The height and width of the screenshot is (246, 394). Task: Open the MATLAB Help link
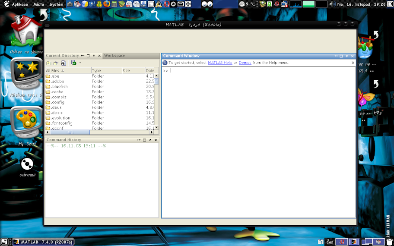[220, 63]
